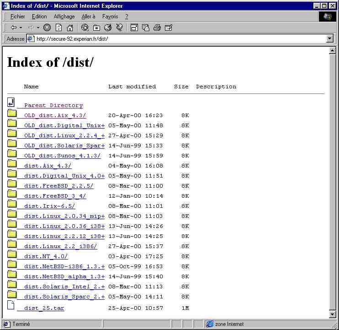Download the dist_25.tar file link
339x330 pixels.
44,308
